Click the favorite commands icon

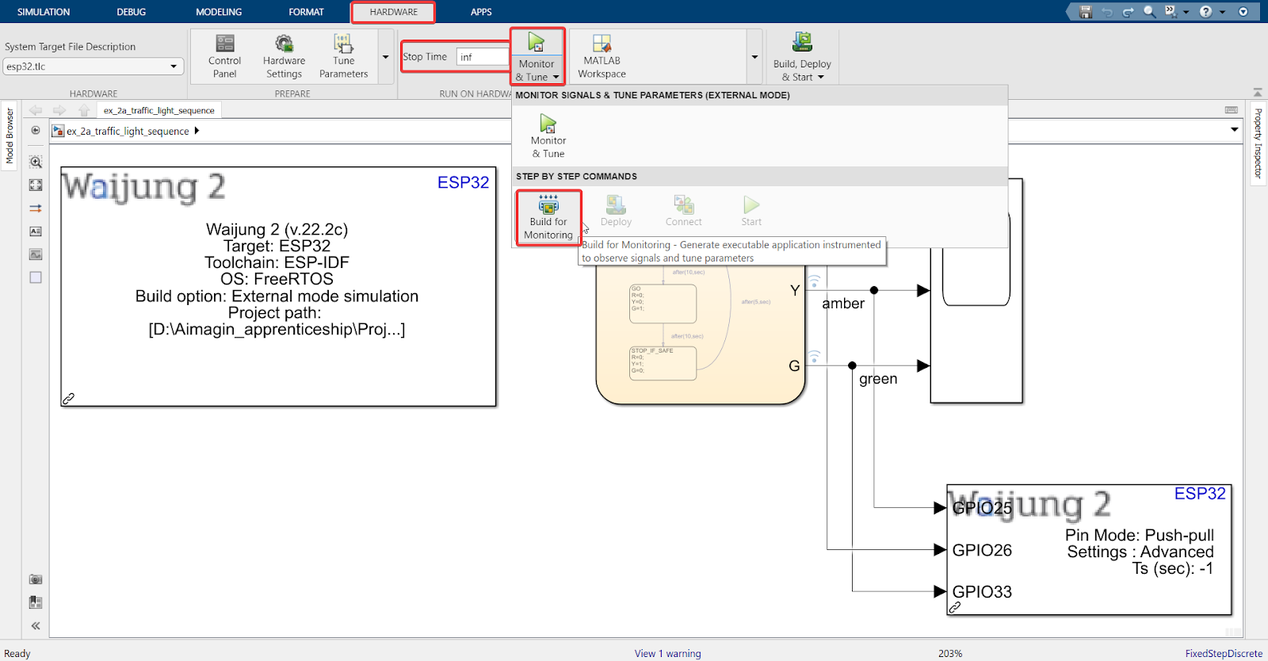click(1171, 12)
